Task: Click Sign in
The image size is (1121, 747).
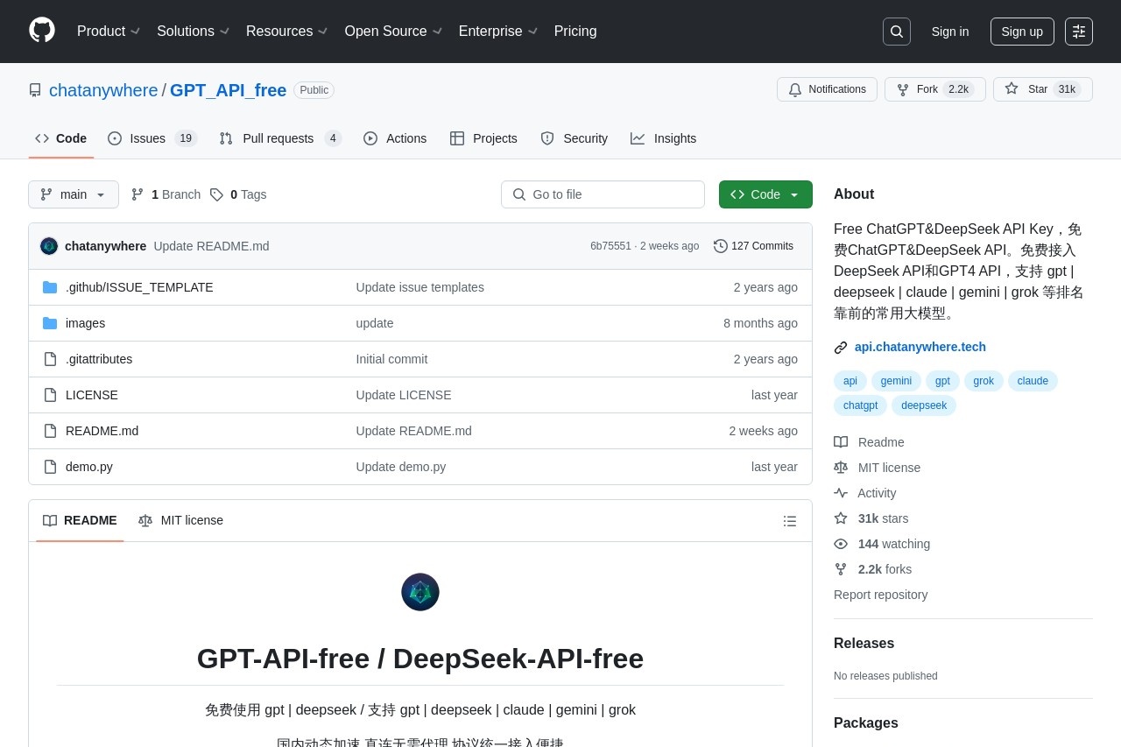Action: [x=950, y=32]
